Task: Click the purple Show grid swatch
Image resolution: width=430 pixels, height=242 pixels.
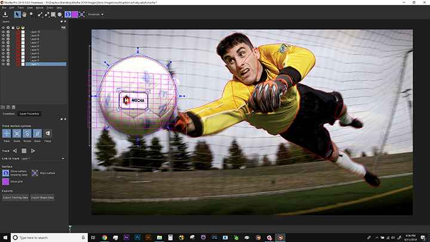Action: pos(6,180)
